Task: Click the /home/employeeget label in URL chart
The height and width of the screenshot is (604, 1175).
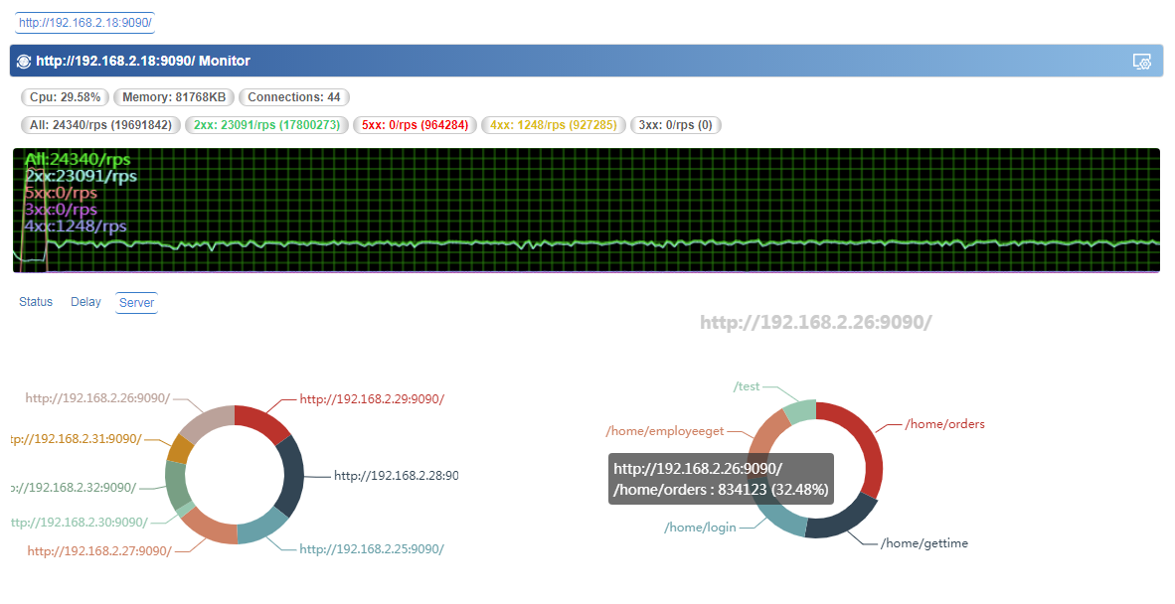Action: pyautogui.click(x=665, y=430)
